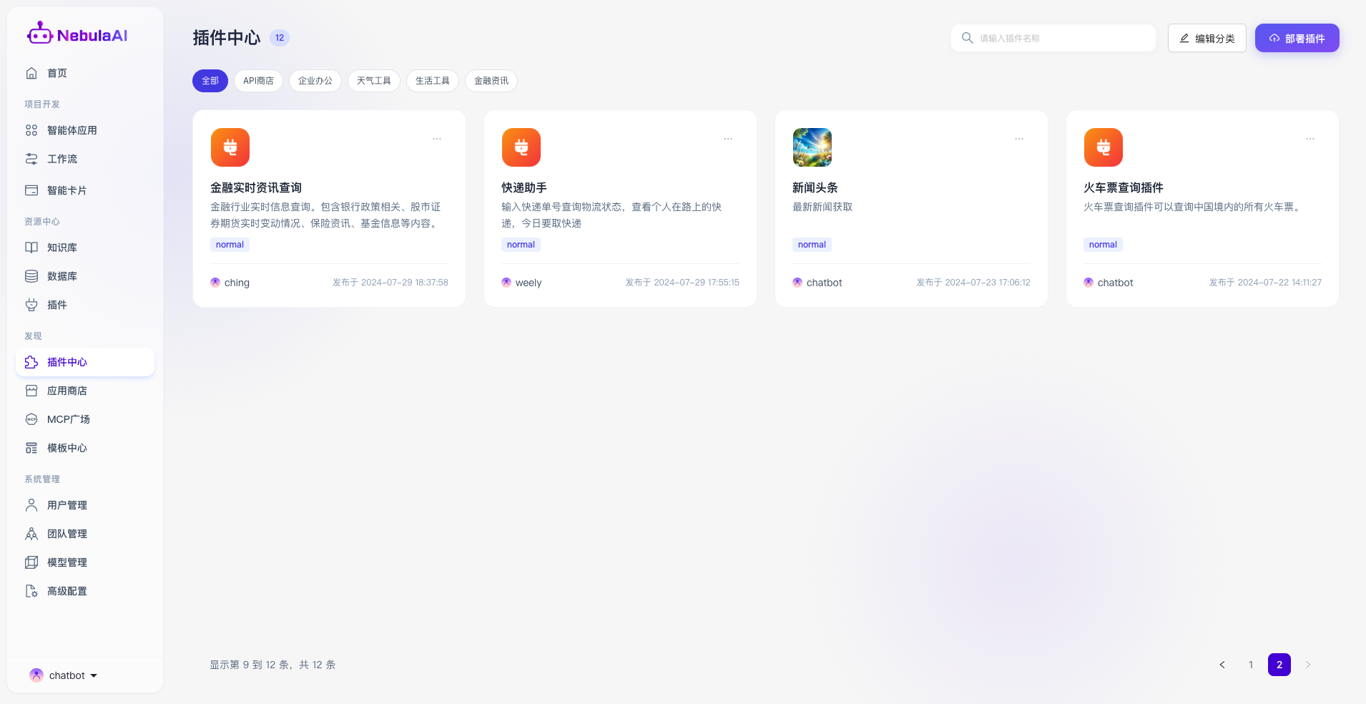
Task: Open the 知识库 knowledge base page
Action: [x=62, y=248]
